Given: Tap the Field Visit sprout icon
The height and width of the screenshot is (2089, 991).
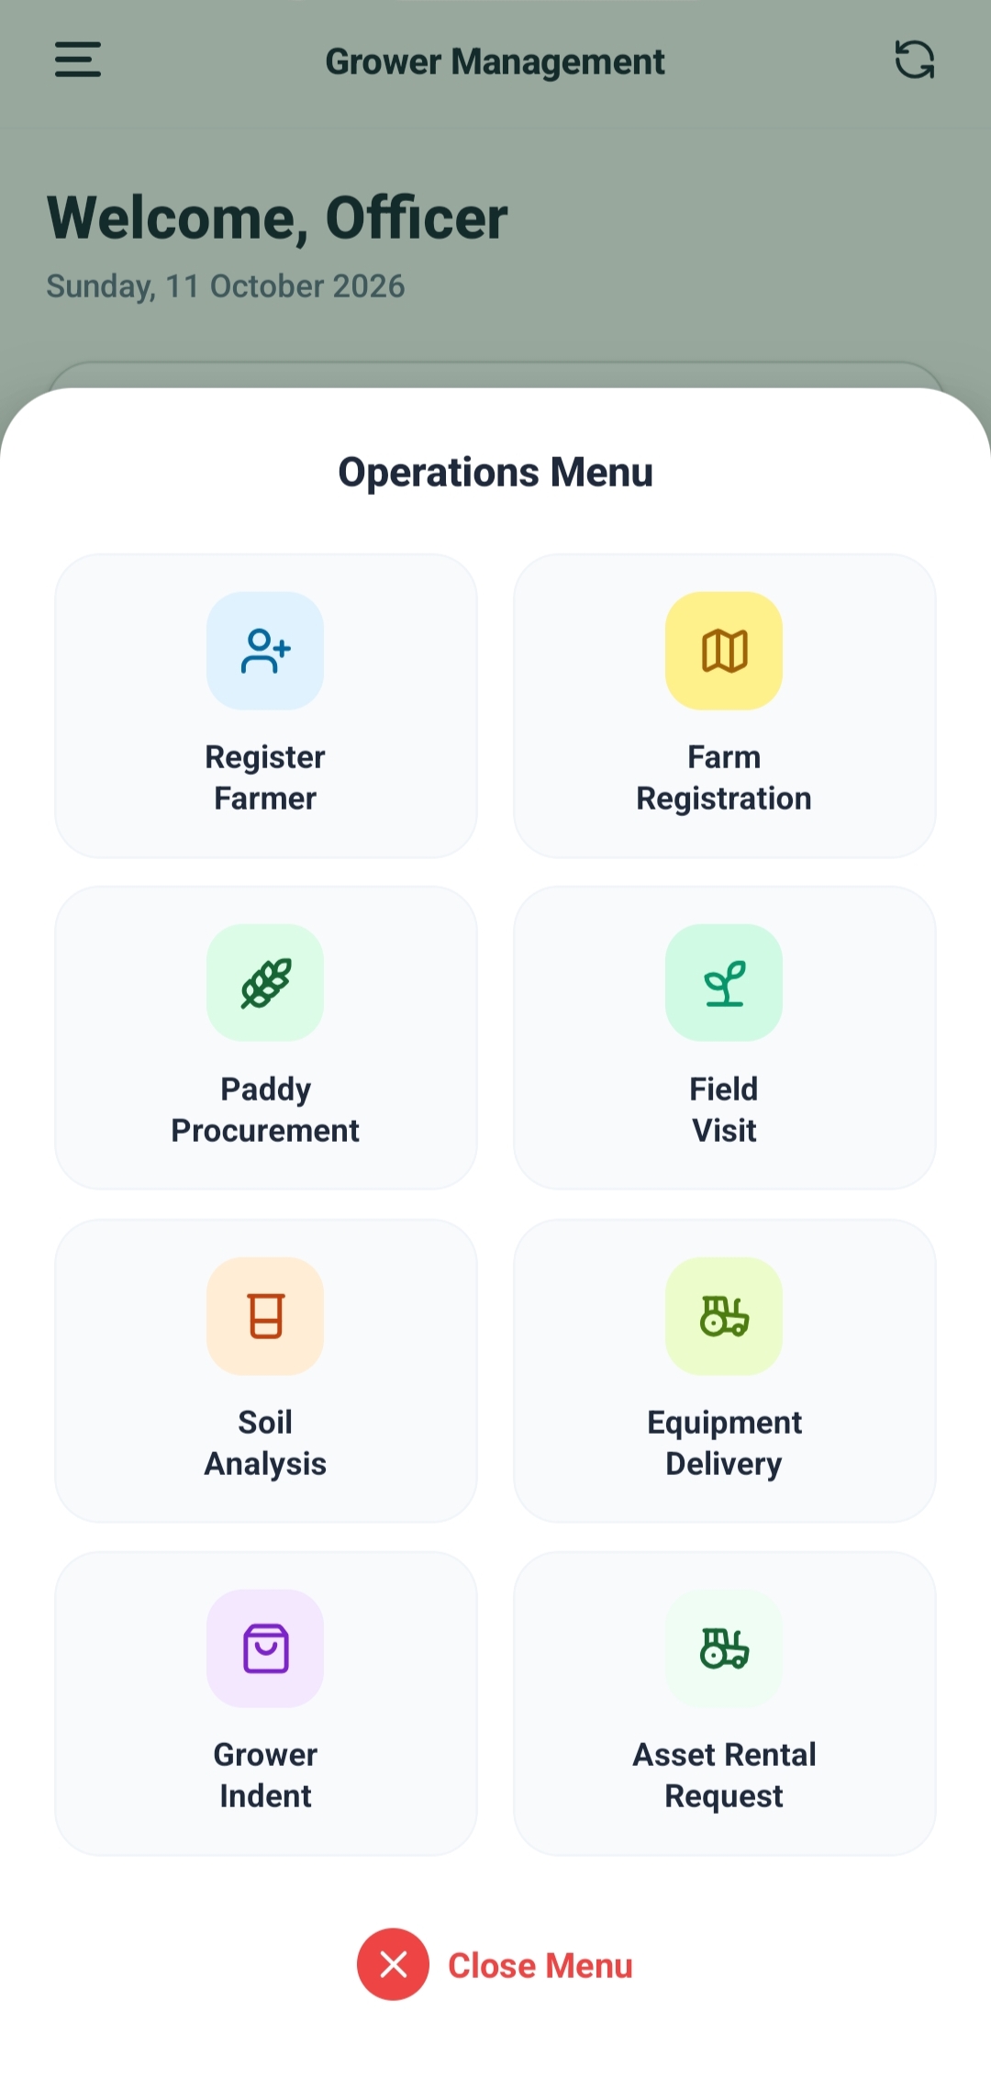Looking at the screenshot, I should click(x=724, y=983).
